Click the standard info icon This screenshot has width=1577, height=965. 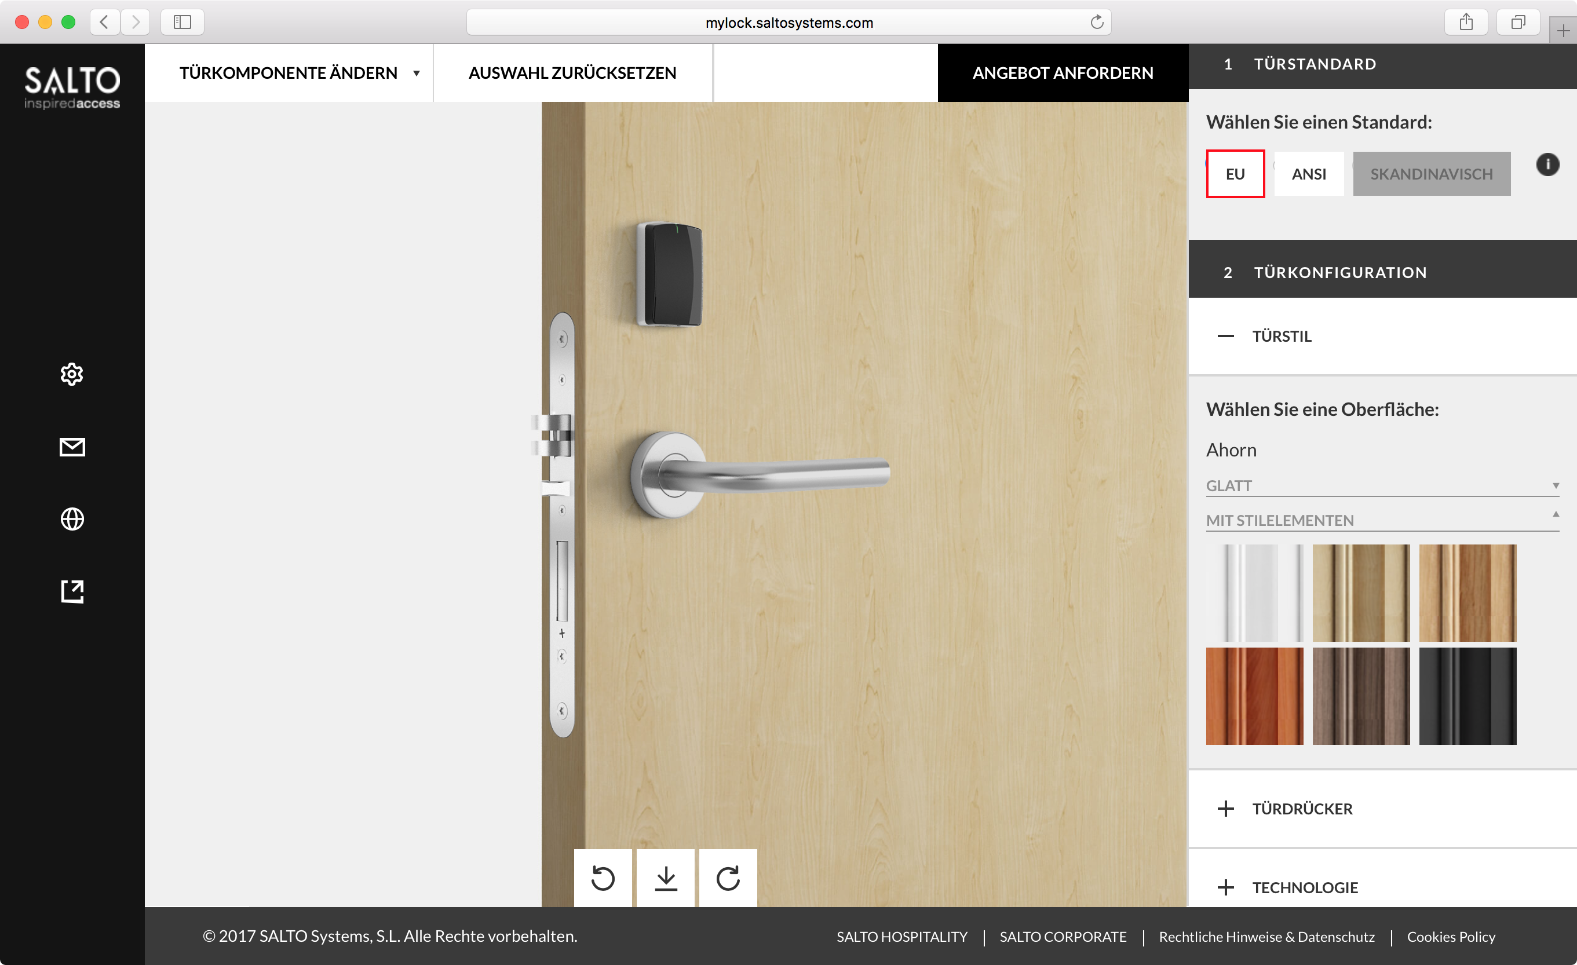(x=1547, y=165)
